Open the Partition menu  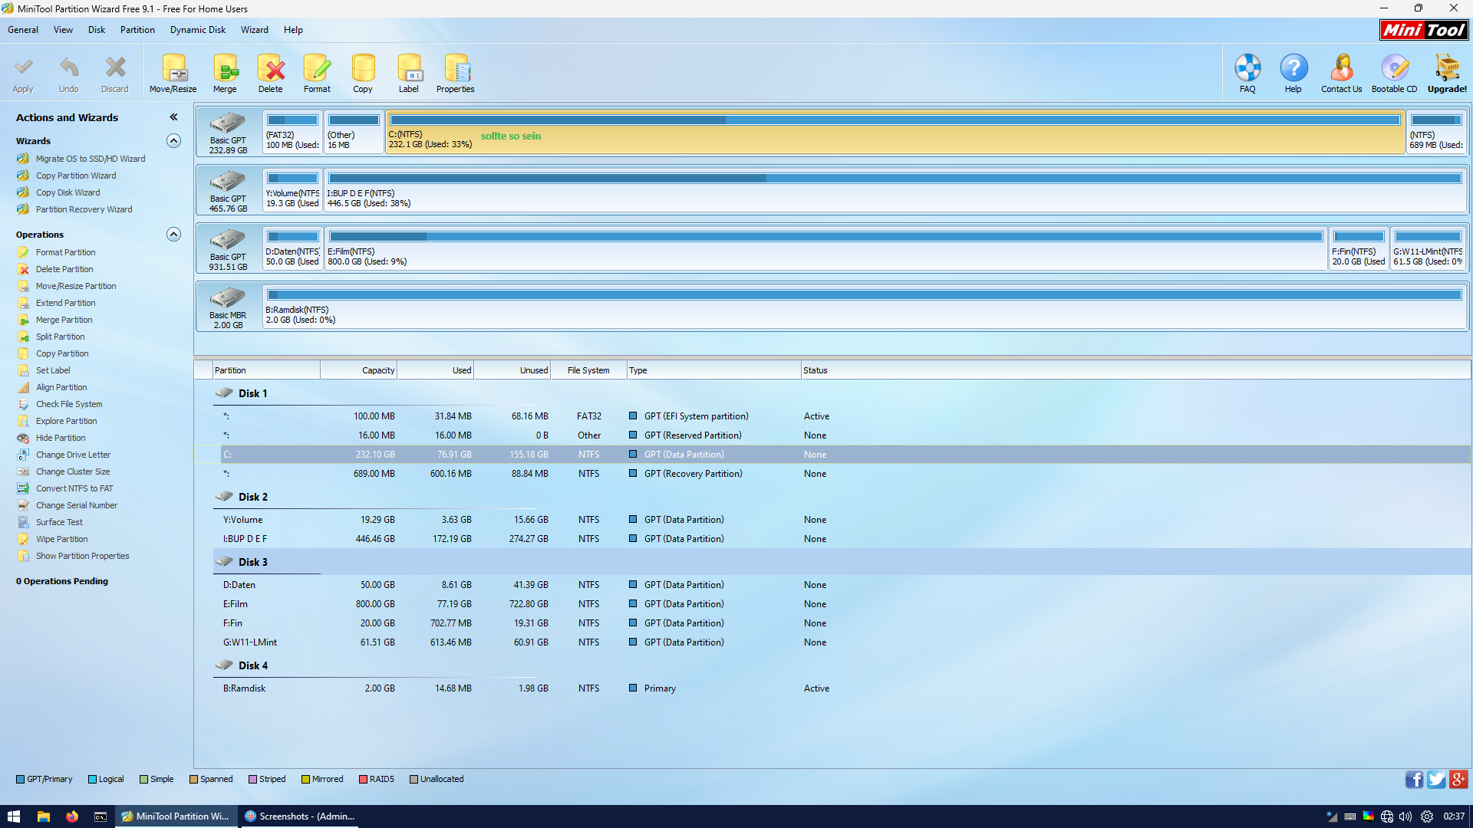[x=137, y=30]
